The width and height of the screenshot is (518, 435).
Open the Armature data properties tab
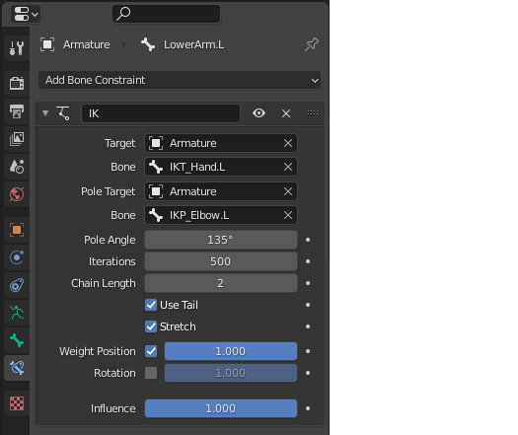[x=17, y=313]
